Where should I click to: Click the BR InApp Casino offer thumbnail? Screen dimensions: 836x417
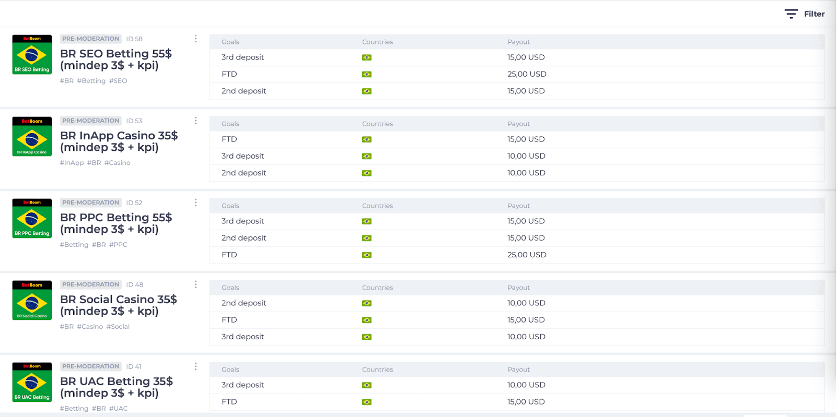[32, 136]
